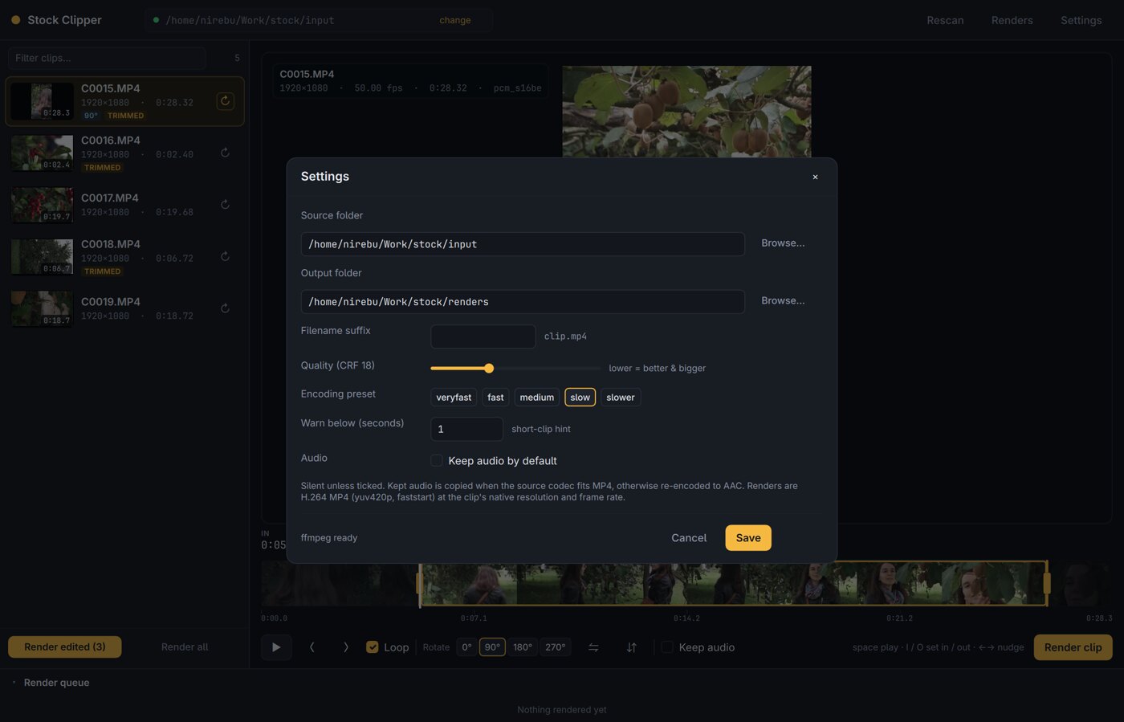This screenshot has width=1124, height=722.
Task: Open the Renders view in the top bar
Action: coord(1012,20)
